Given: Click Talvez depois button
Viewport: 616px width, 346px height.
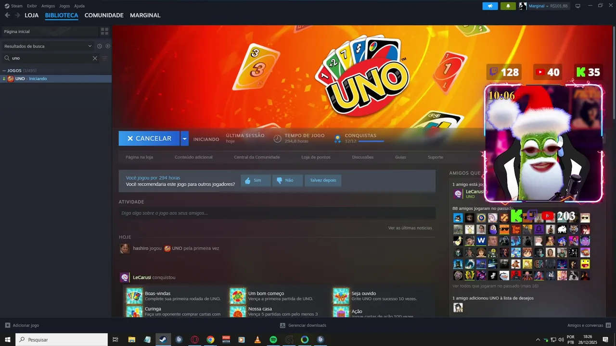Looking at the screenshot, I should [323, 181].
